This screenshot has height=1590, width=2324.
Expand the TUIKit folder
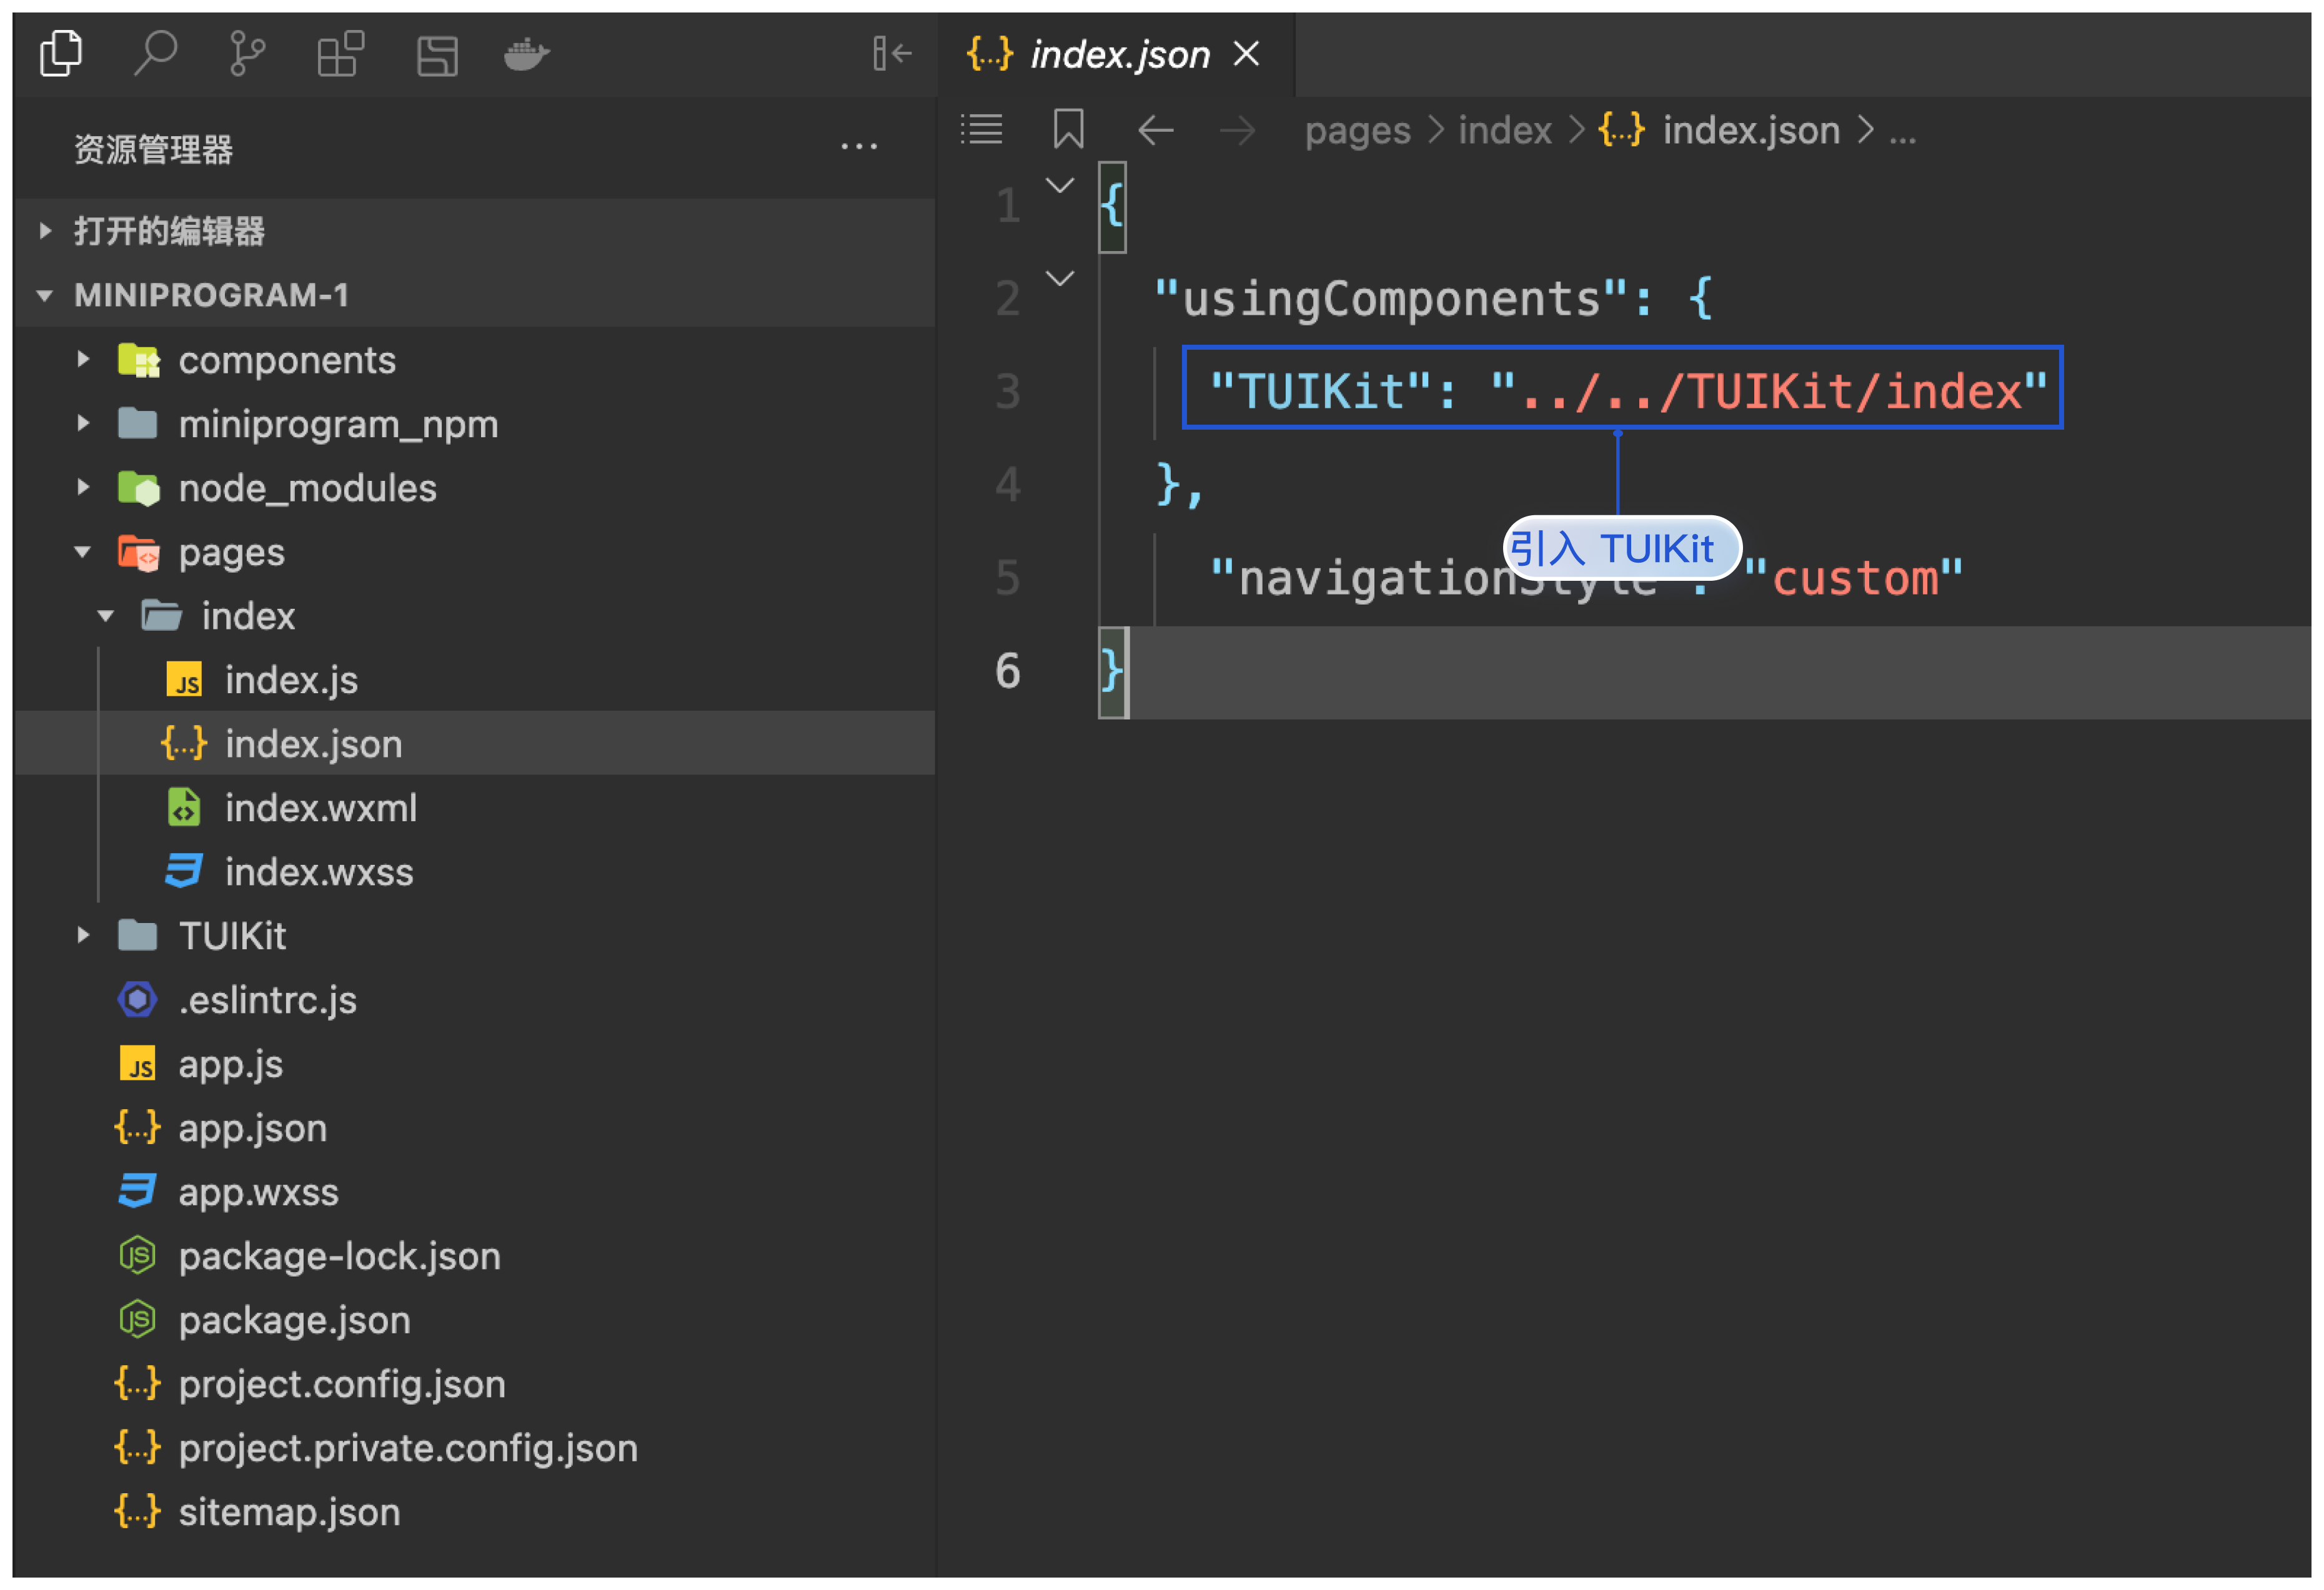[x=84, y=936]
